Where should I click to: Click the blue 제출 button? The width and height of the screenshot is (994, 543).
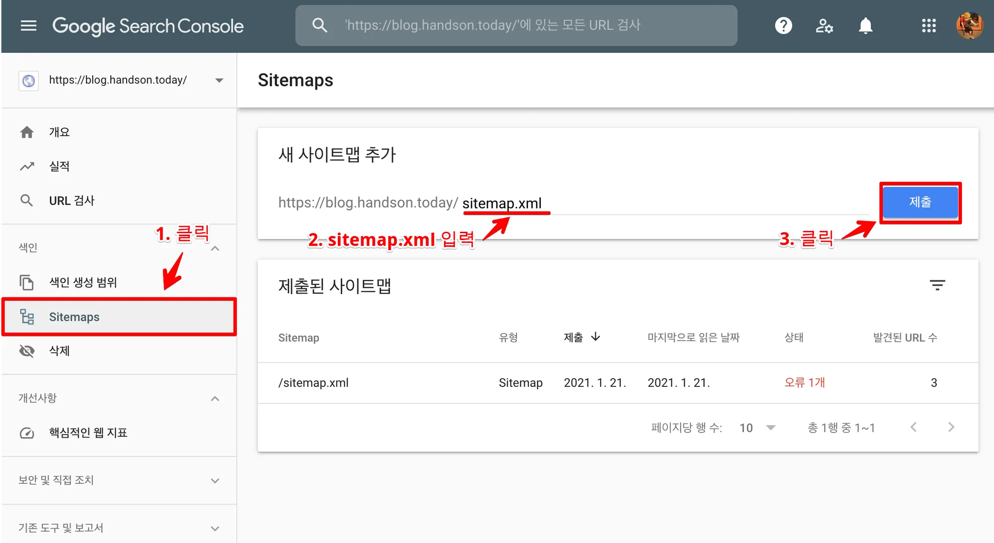click(x=920, y=202)
